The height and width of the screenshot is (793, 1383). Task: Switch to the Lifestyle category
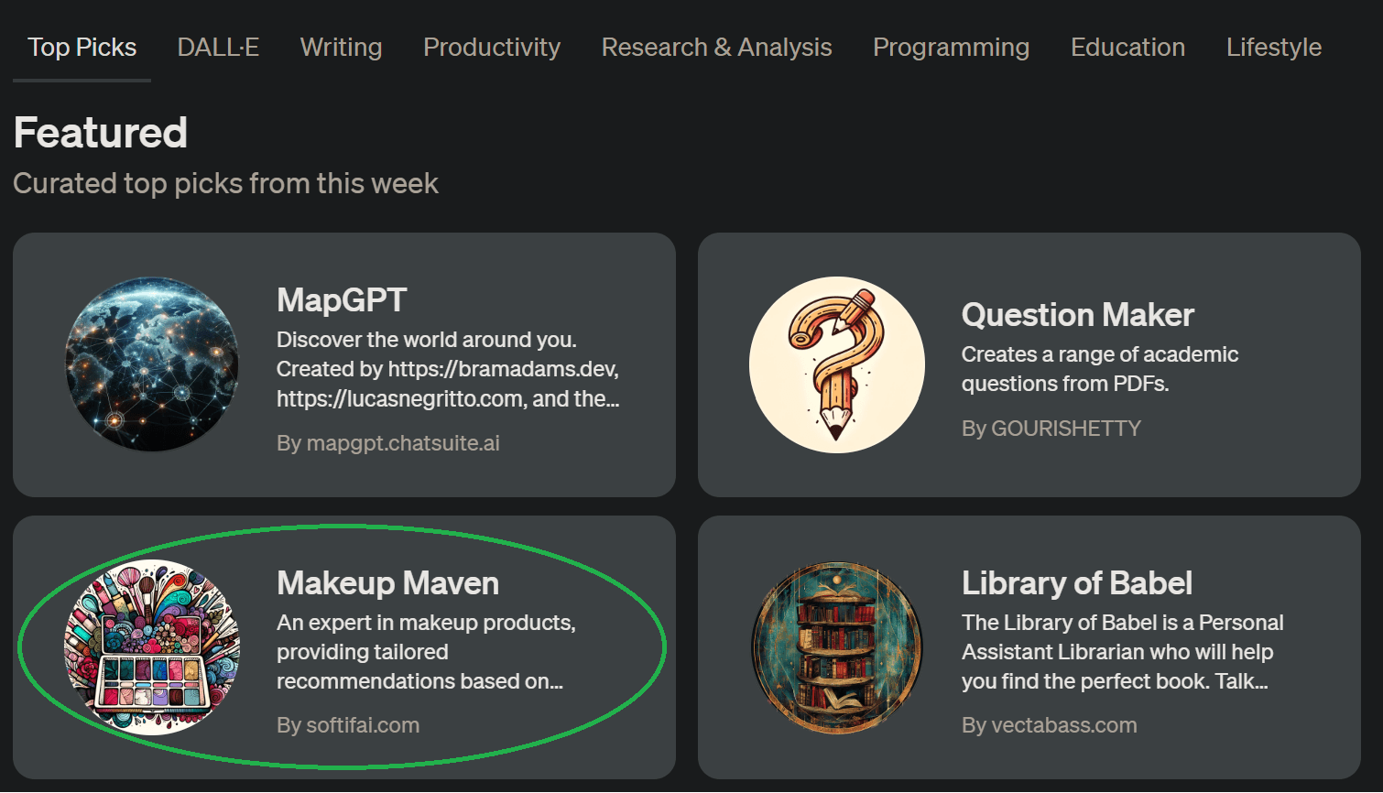(1274, 47)
